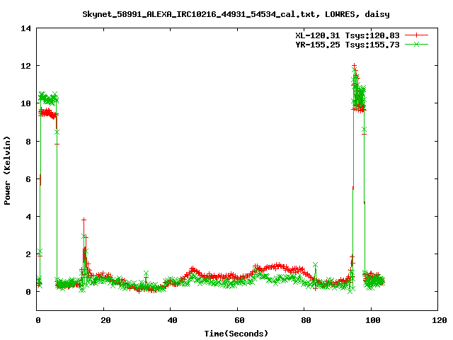The width and height of the screenshot is (453, 340).
Task: Click x-axis tick label 60
Action: tap(239, 320)
